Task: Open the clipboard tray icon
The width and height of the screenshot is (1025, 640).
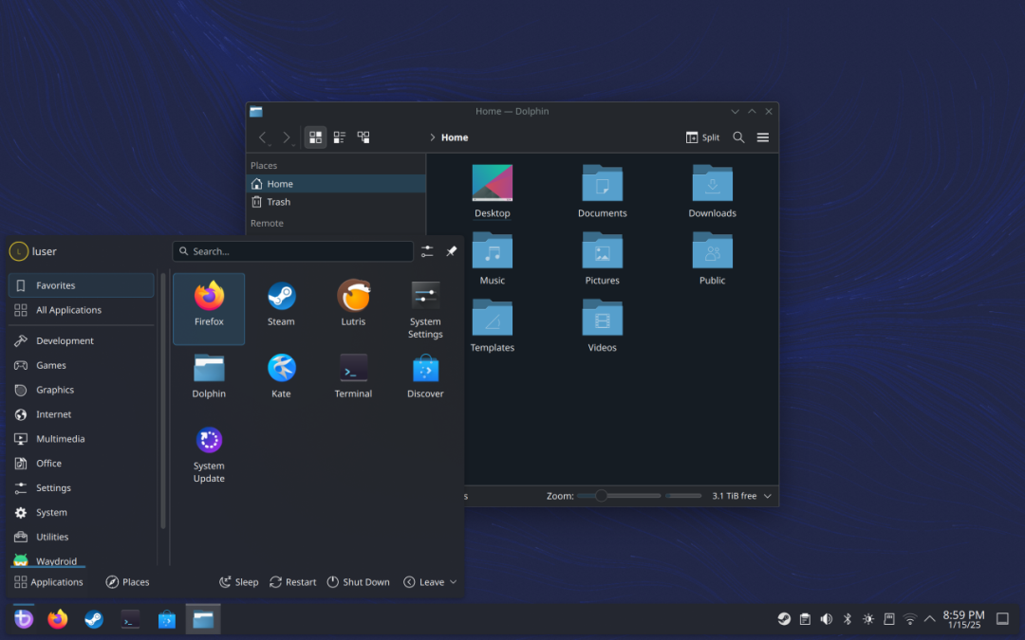Action: pos(805,619)
